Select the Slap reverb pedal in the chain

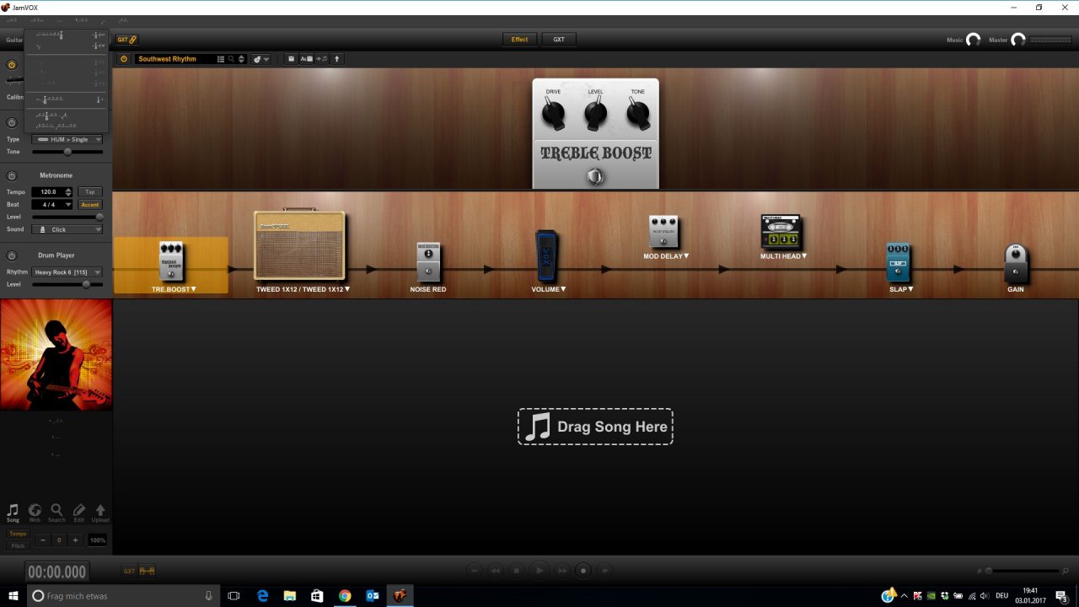point(898,262)
